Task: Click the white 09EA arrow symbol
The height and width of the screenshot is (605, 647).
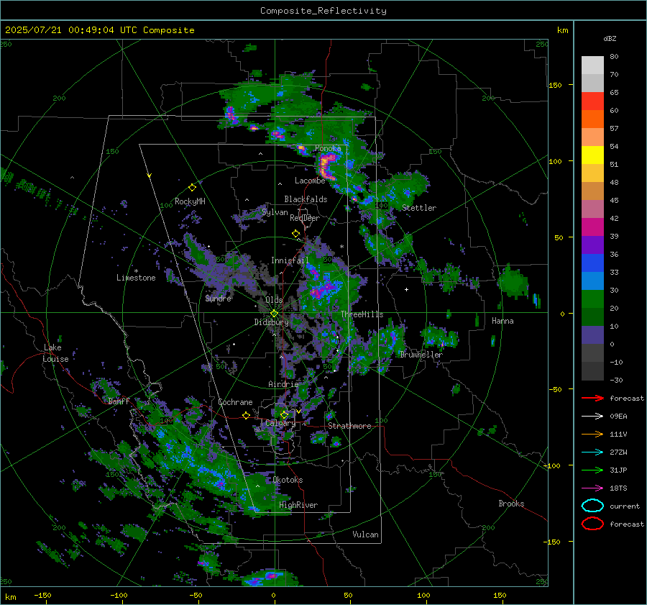Action: pos(592,416)
